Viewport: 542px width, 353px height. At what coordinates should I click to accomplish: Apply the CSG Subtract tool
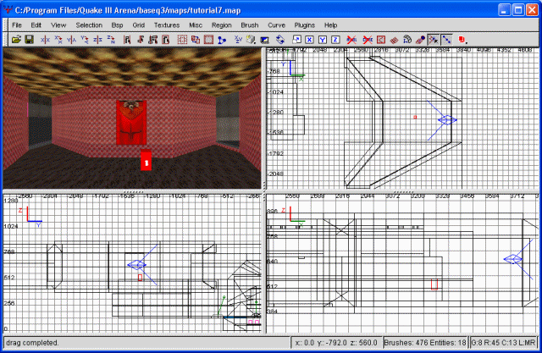pyautogui.click(x=196, y=40)
